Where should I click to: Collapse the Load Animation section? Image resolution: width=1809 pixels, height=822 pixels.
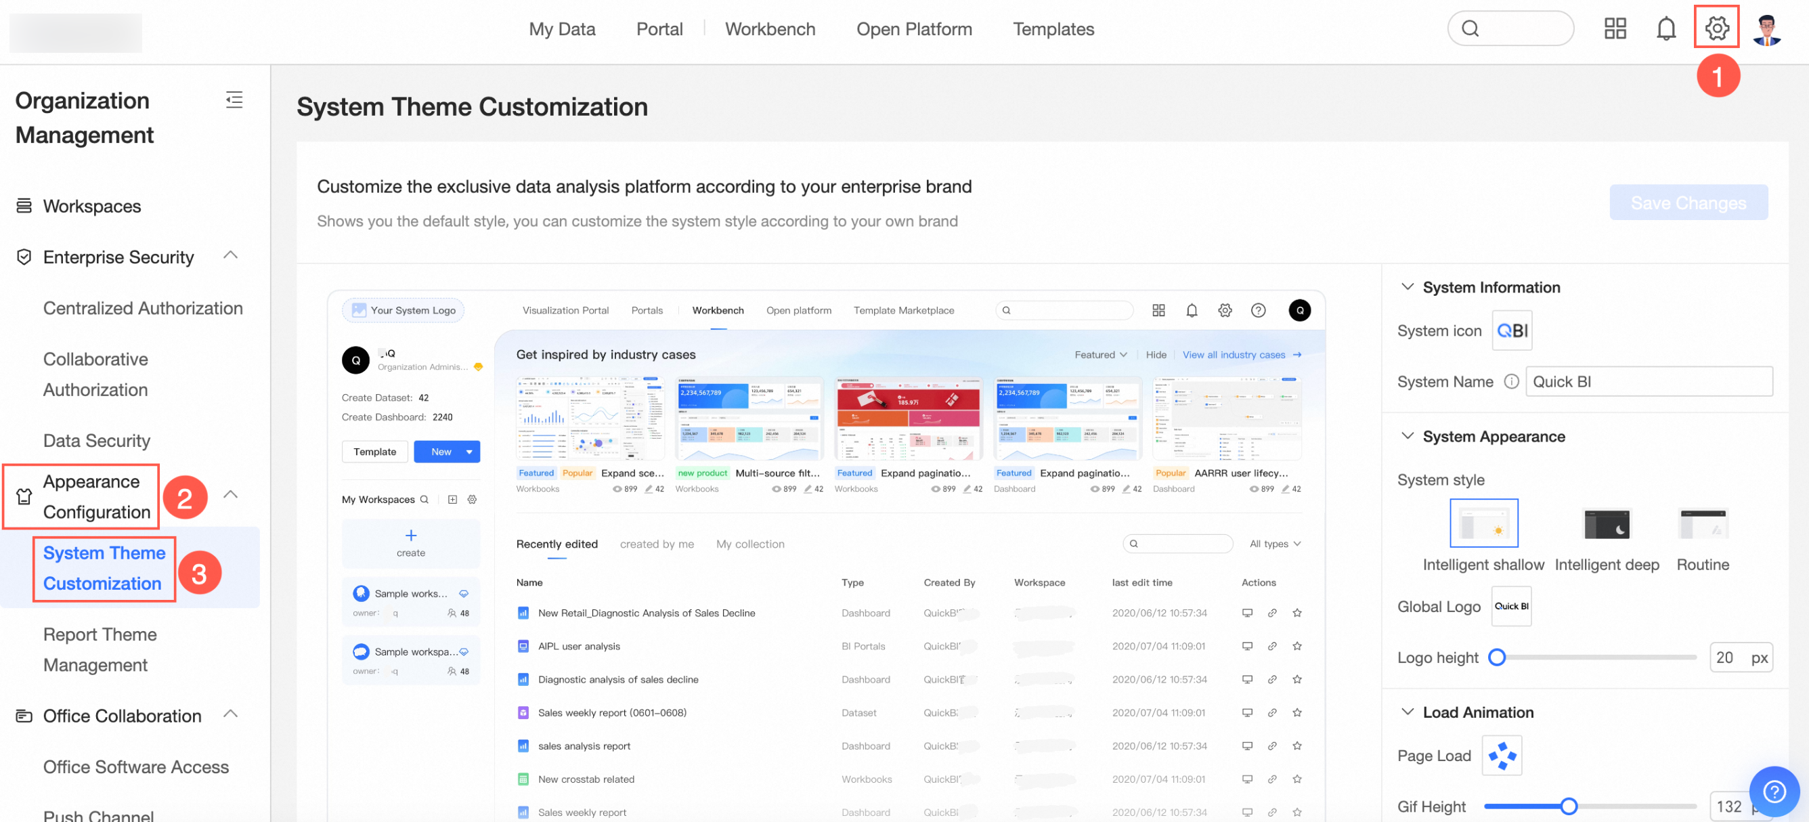coord(1407,712)
